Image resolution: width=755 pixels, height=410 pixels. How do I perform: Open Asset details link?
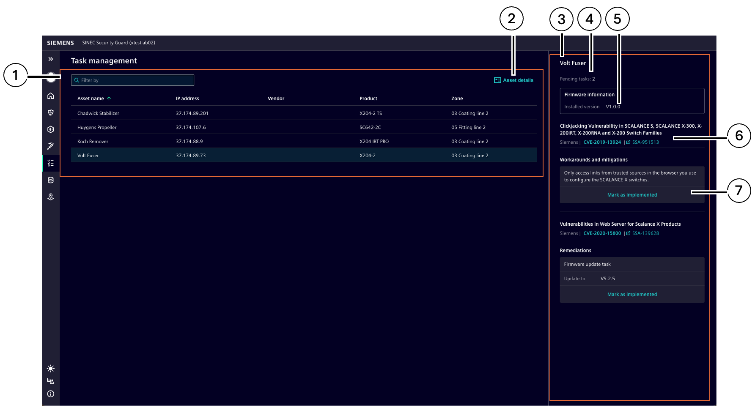pos(513,80)
